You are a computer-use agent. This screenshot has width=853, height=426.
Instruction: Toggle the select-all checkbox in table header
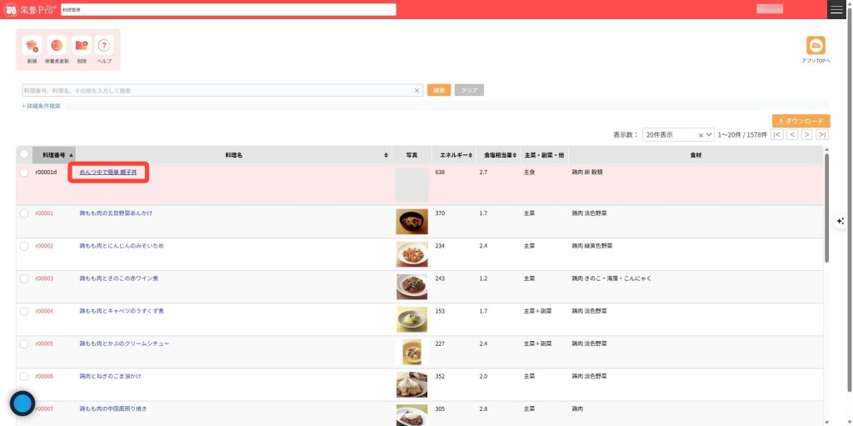(x=24, y=154)
